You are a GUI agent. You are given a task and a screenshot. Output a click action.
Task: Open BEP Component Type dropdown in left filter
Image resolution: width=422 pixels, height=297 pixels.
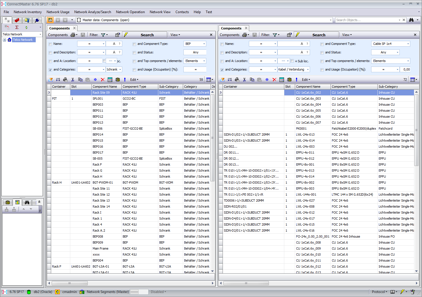click(x=204, y=44)
